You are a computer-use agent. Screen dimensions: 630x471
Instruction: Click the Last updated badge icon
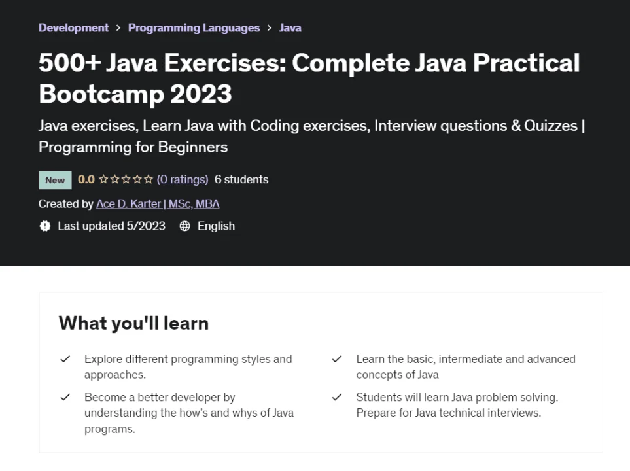(45, 226)
